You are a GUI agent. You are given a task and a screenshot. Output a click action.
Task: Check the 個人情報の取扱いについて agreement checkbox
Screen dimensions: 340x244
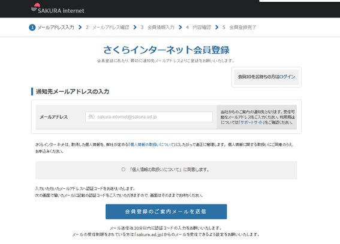124,170
